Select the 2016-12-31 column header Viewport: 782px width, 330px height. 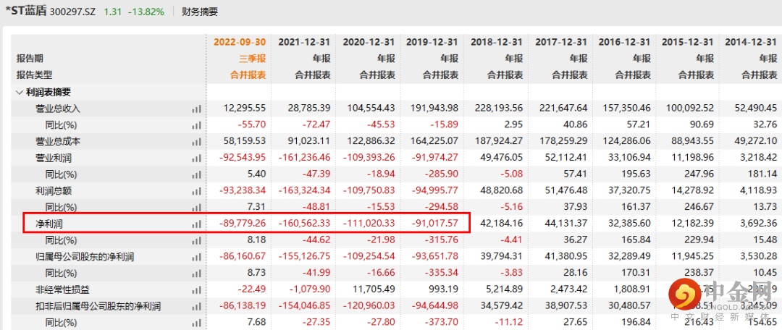624,42
